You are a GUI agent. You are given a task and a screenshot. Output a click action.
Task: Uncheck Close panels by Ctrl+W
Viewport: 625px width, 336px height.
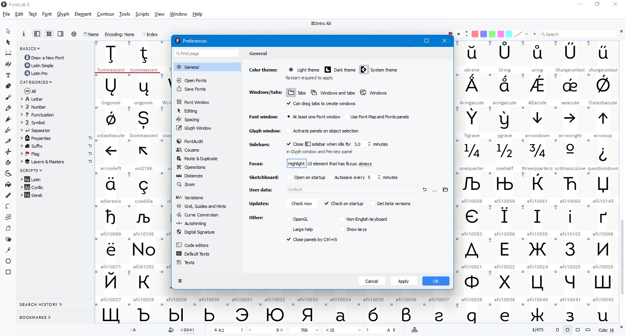(289, 239)
